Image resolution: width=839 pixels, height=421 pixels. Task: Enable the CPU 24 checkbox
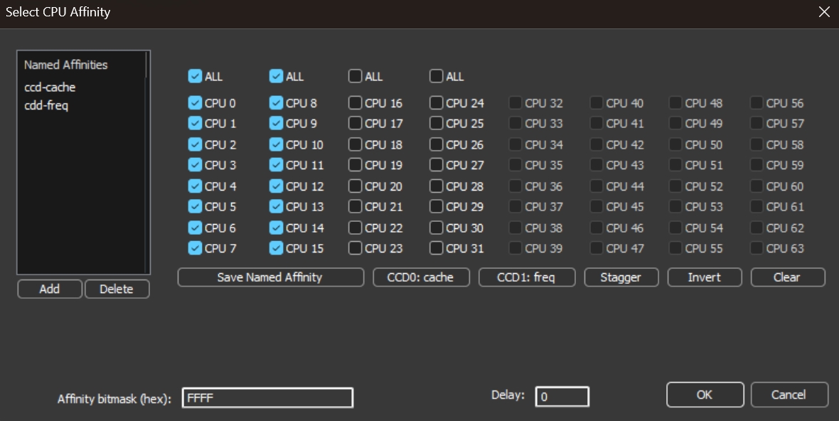(x=437, y=103)
